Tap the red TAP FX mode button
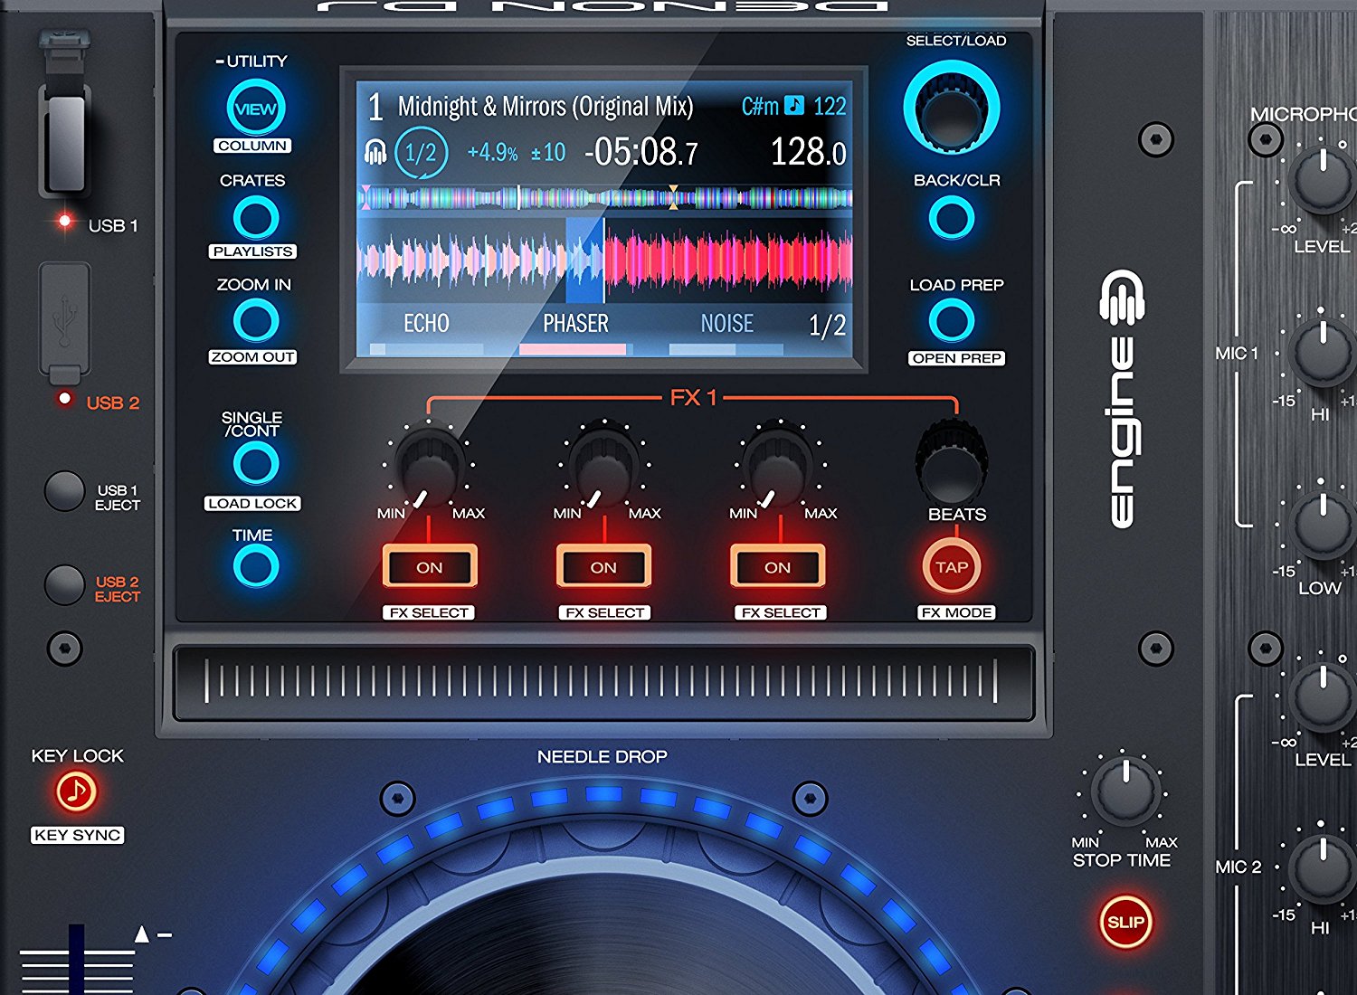This screenshot has width=1357, height=995. tap(952, 567)
